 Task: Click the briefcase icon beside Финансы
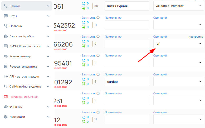[x=6, y=107]
